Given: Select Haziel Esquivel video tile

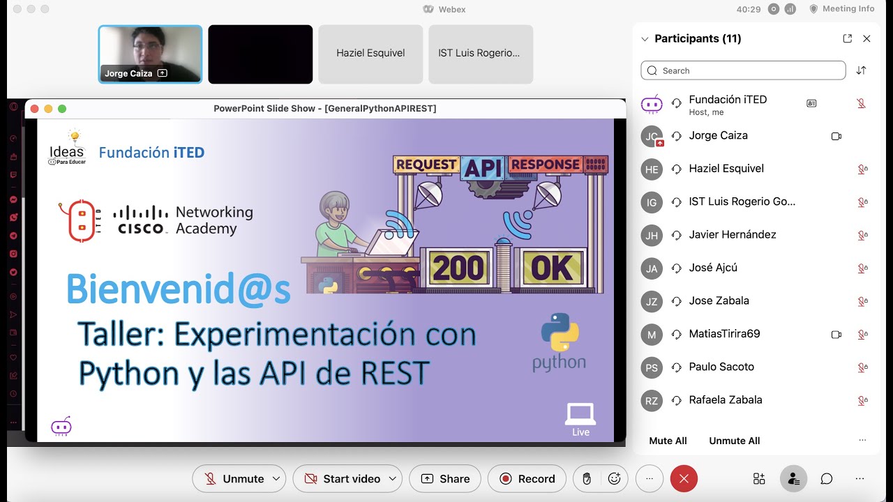Looking at the screenshot, I should pyautogui.click(x=370, y=54).
